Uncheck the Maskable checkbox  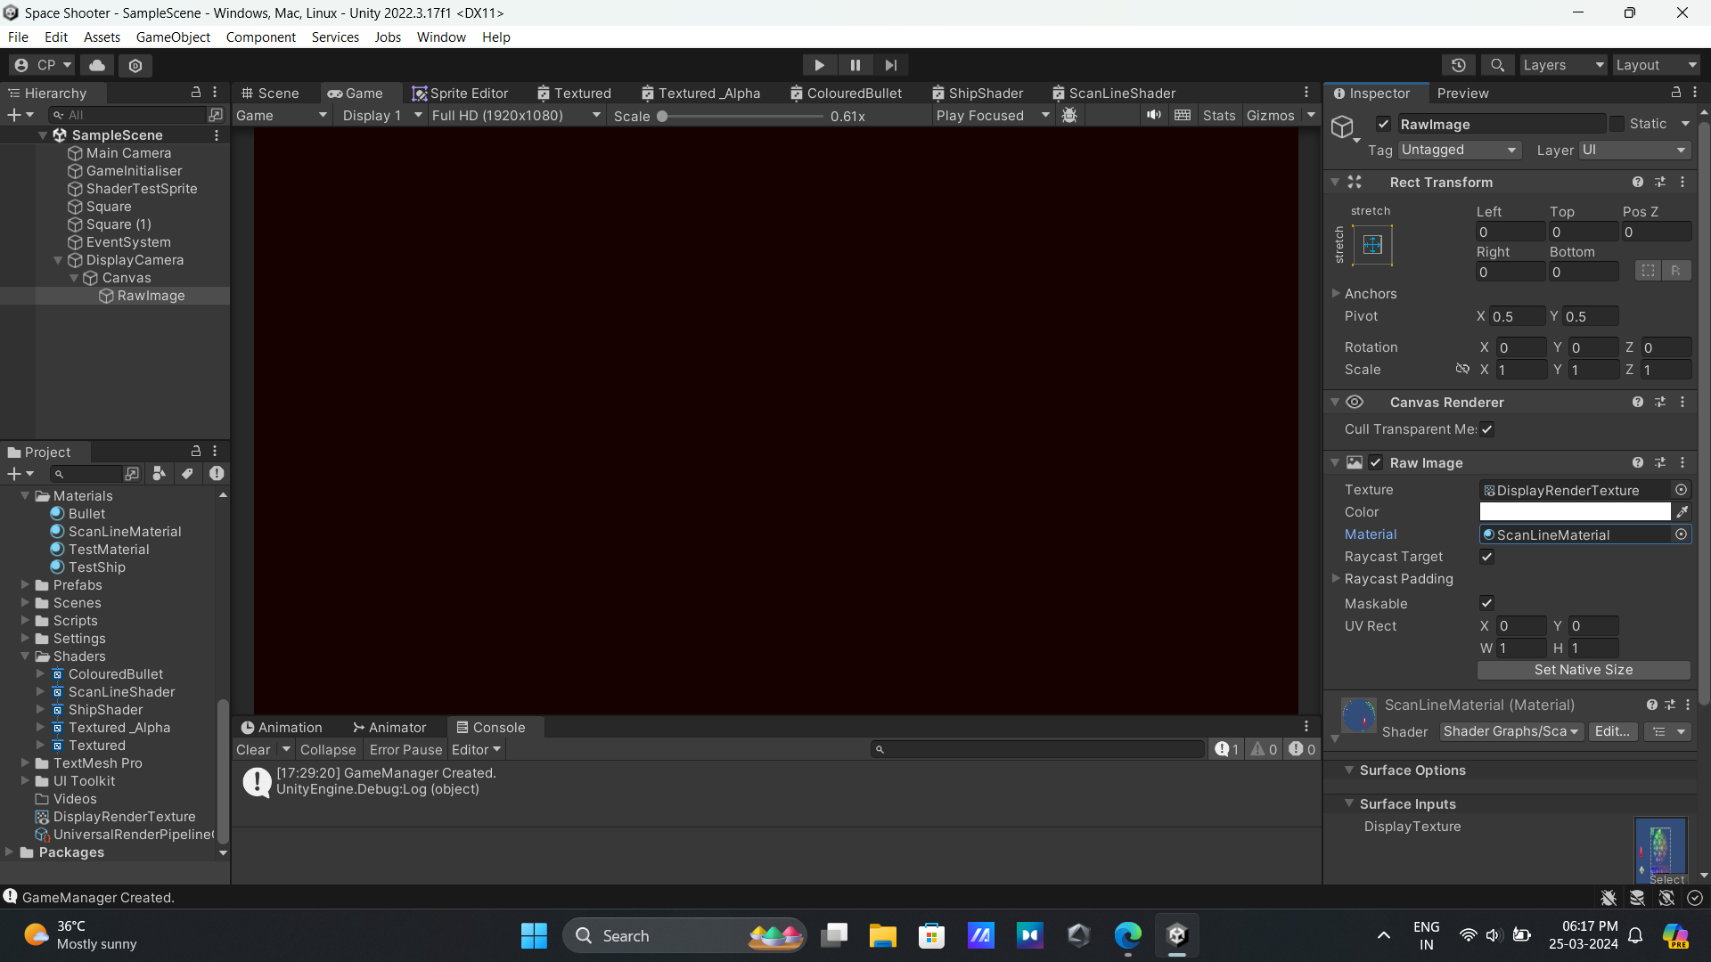point(1486,603)
